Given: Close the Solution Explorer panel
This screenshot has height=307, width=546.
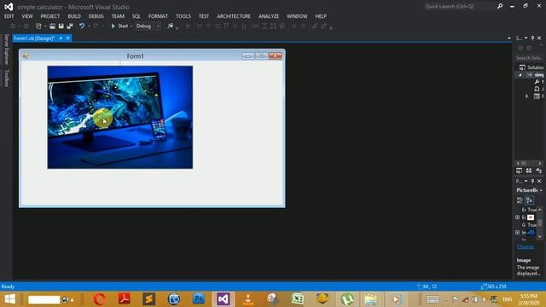Looking at the screenshot, I should [539, 38].
